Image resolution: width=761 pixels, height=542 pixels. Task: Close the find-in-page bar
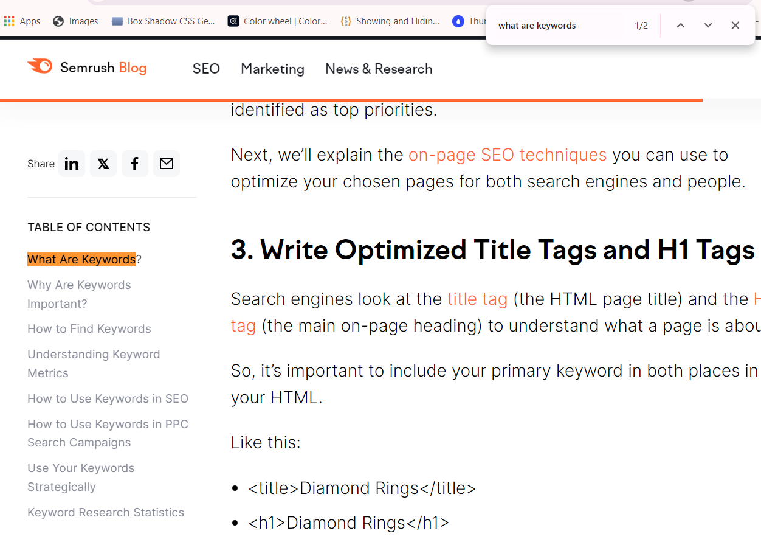point(735,25)
